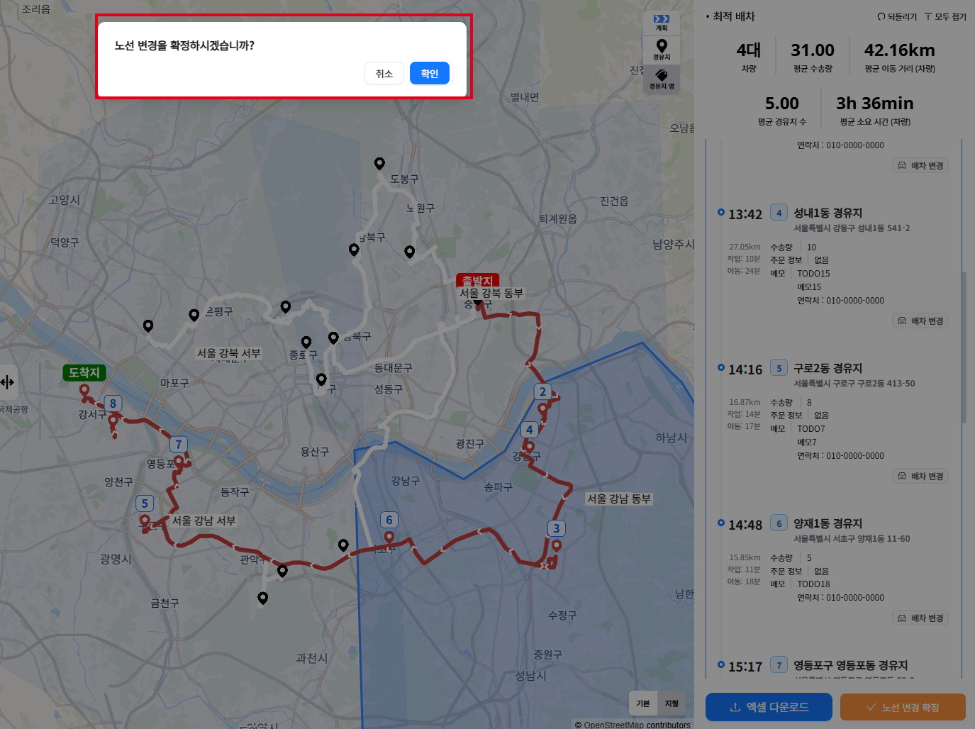Select numbered badge 4 on the map

(529, 430)
